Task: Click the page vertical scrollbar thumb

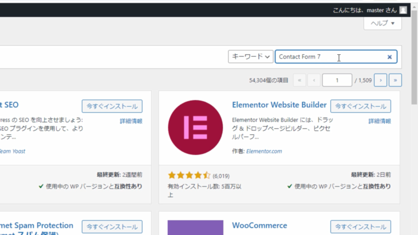Action: (414, 57)
